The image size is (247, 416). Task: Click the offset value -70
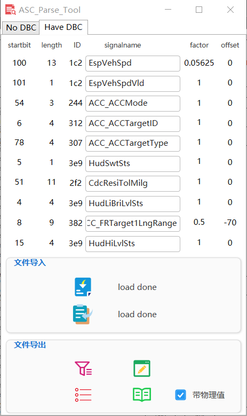pyautogui.click(x=230, y=222)
